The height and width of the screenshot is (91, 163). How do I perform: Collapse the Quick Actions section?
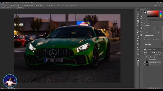point(144,44)
